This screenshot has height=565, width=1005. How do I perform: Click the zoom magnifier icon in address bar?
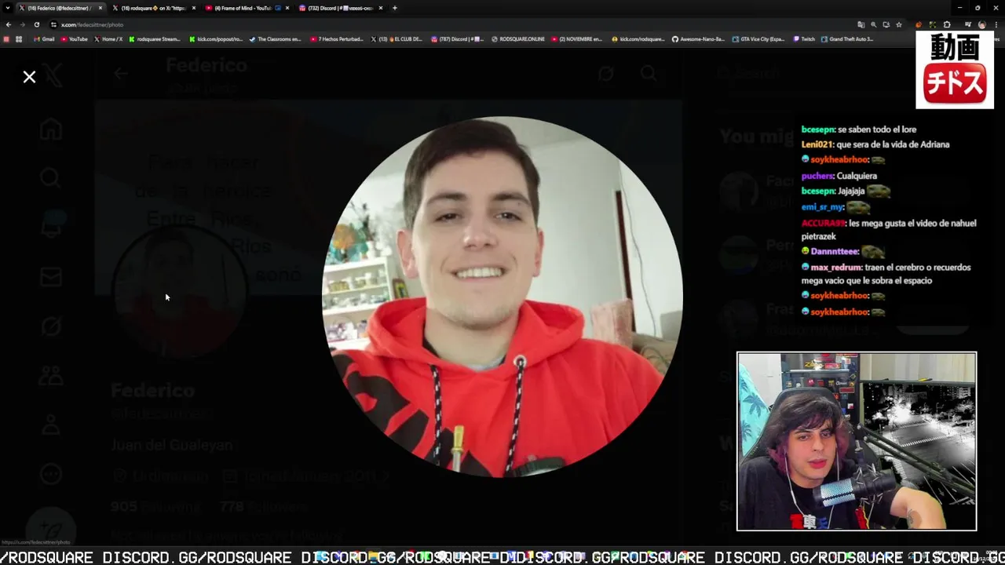tap(874, 24)
